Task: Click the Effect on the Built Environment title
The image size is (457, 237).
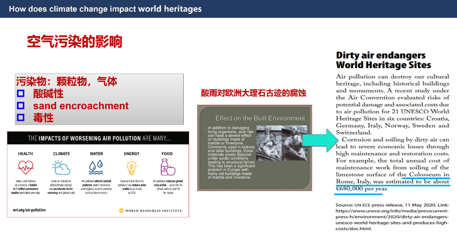Action: tap(260, 118)
